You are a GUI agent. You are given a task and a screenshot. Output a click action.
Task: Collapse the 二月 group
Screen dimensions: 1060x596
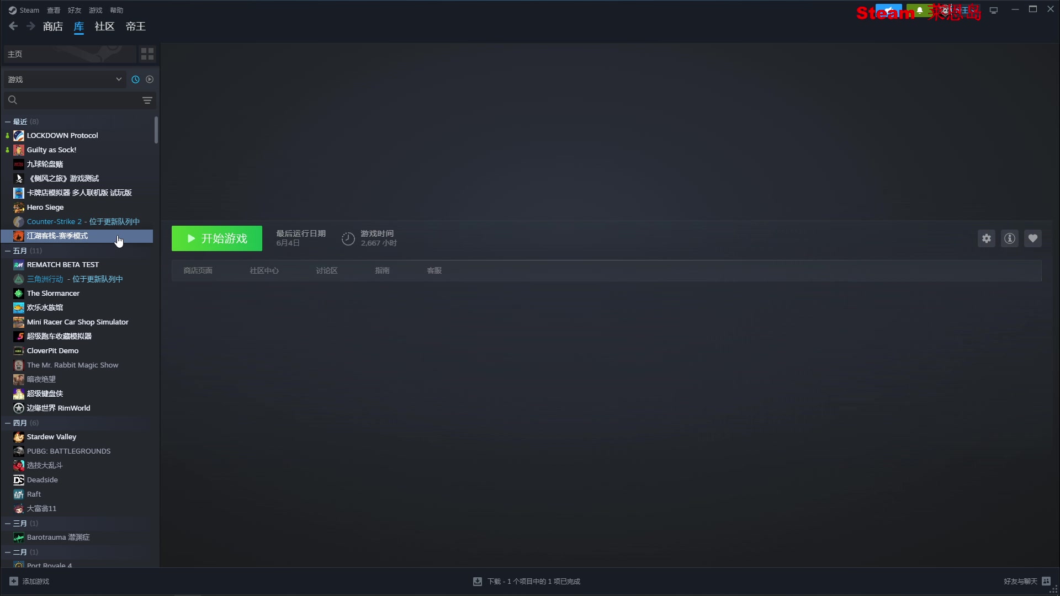[x=8, y=552]
